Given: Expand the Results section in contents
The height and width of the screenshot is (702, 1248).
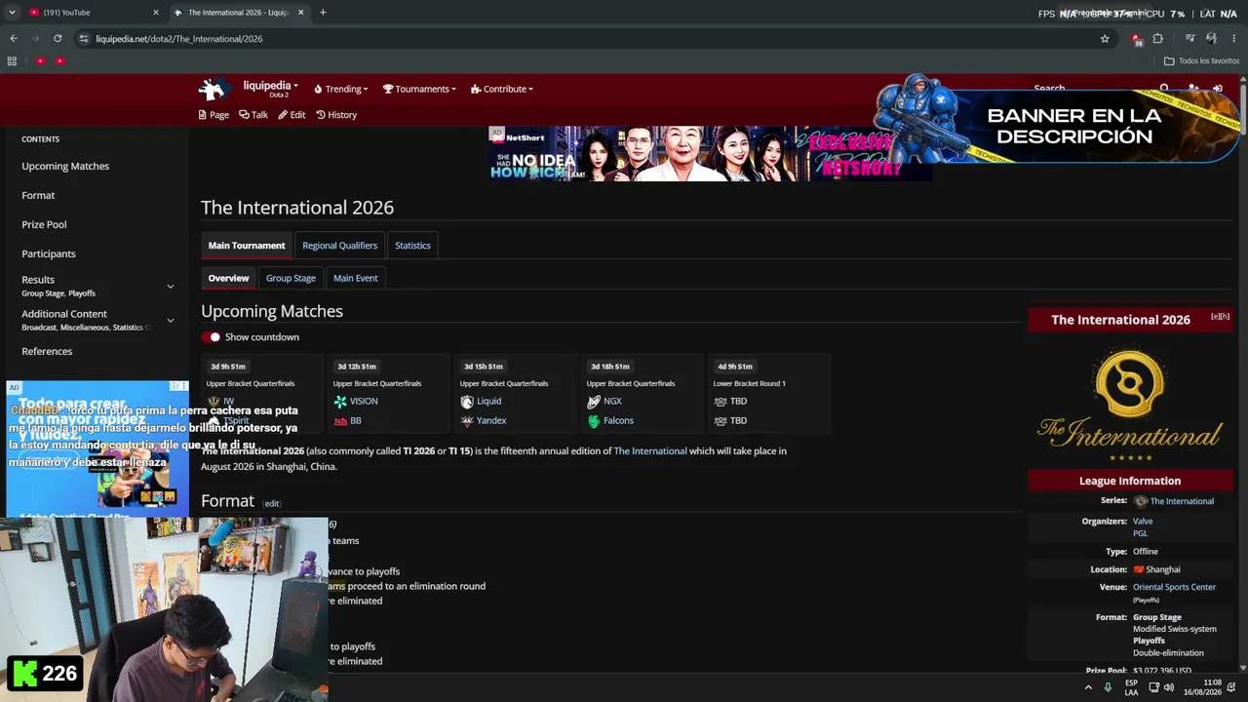Looking at the screenshot, I should [171, 286].
